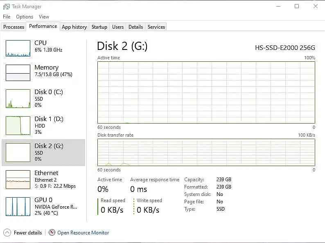Click the 7.5/15.8 GB (47%) memory reading
325x243 pixels.
coord(54,74)
